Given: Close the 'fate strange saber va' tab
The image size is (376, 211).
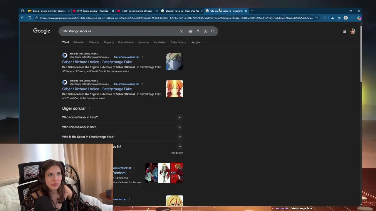Looking at the screenshot, I should [x=246, y=11].
